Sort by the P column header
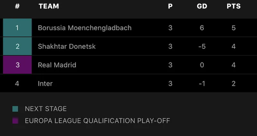The width and height of the screenshot is (257, 136). coord(170,6)
